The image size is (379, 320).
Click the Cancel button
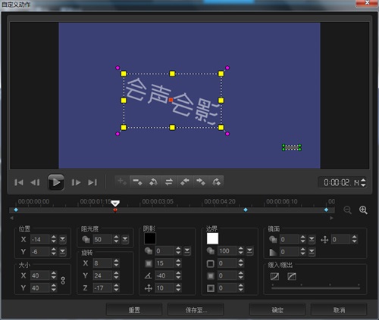pyautogui.click(x=339, y=310)
